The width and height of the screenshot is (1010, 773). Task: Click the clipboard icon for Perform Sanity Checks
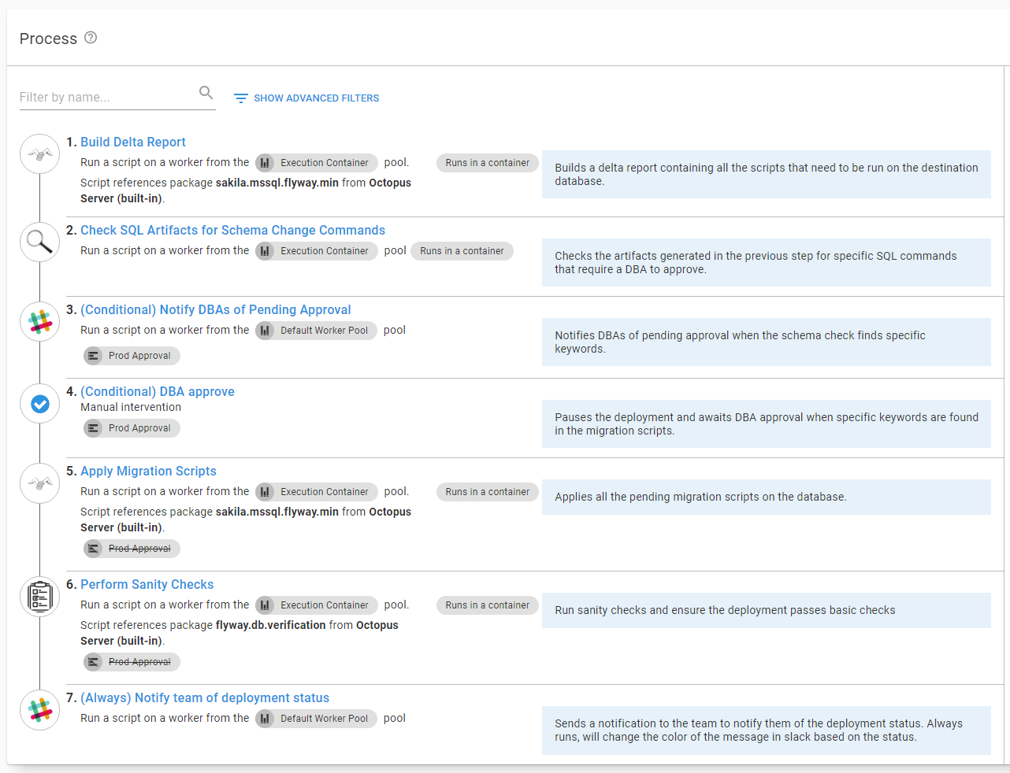pos(39,596)
